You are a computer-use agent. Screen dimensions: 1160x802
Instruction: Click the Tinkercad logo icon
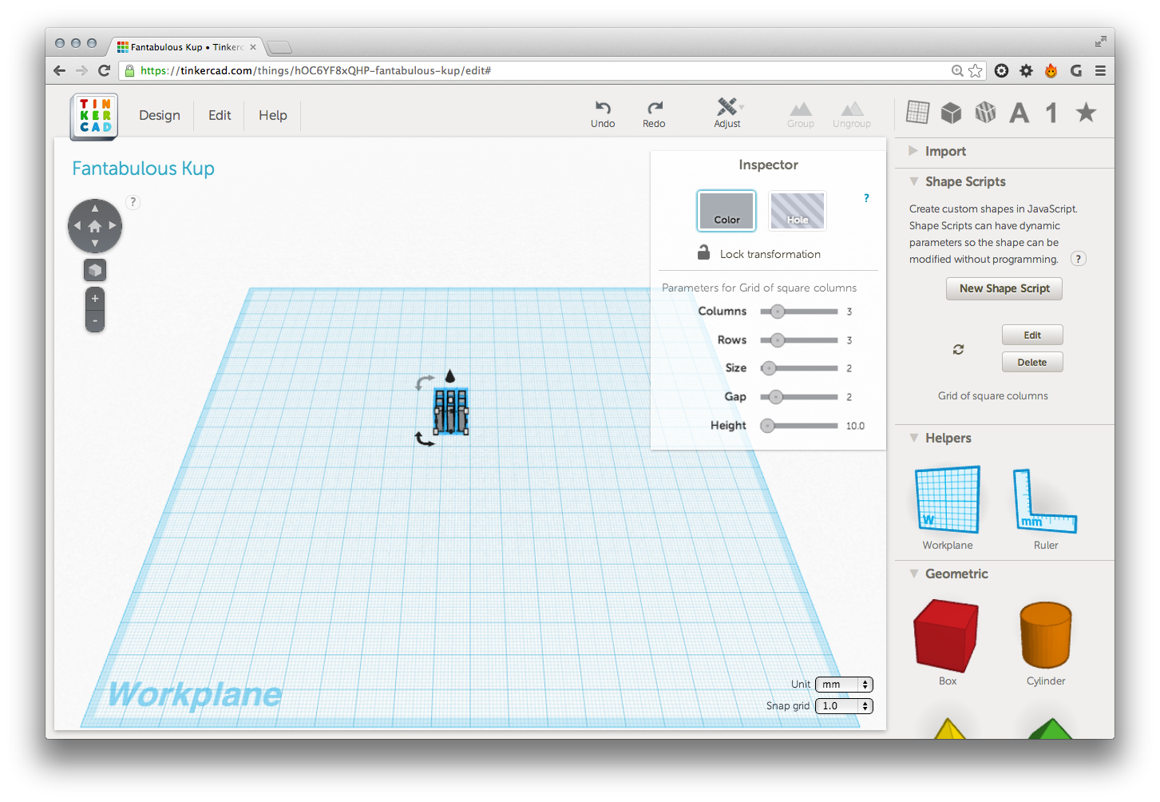tap(94, 117)
